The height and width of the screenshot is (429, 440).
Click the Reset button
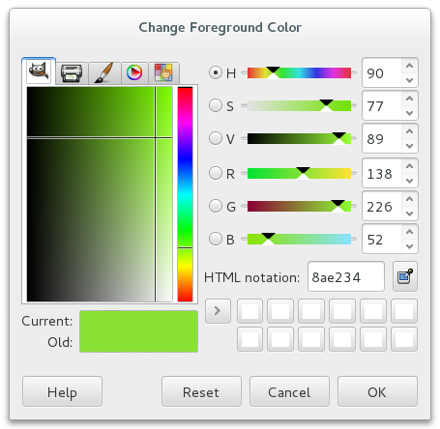pos(201,391)
